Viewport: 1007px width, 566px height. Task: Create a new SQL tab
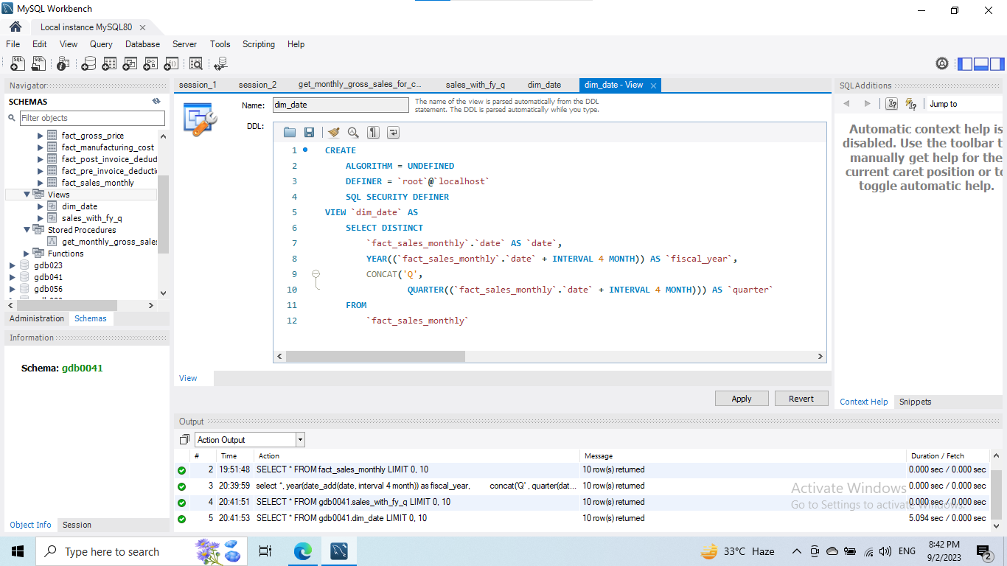coord(18,64)
